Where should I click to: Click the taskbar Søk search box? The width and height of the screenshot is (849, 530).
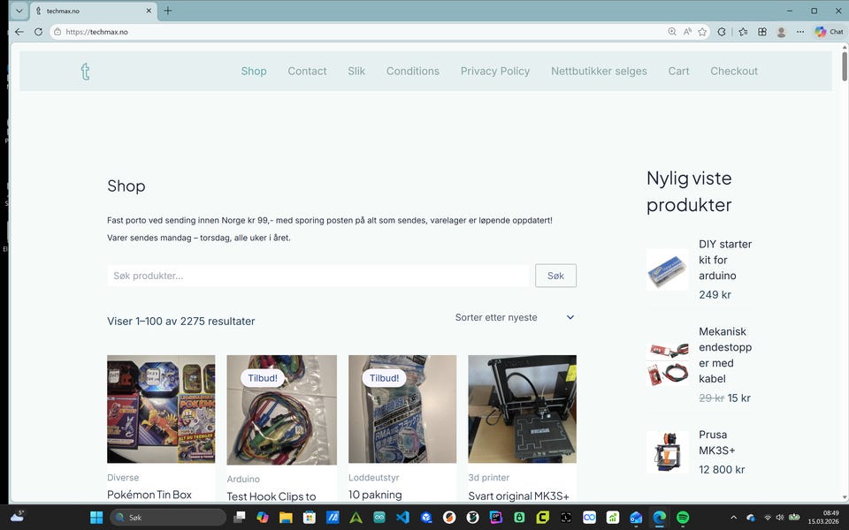[x=168, y=518]
